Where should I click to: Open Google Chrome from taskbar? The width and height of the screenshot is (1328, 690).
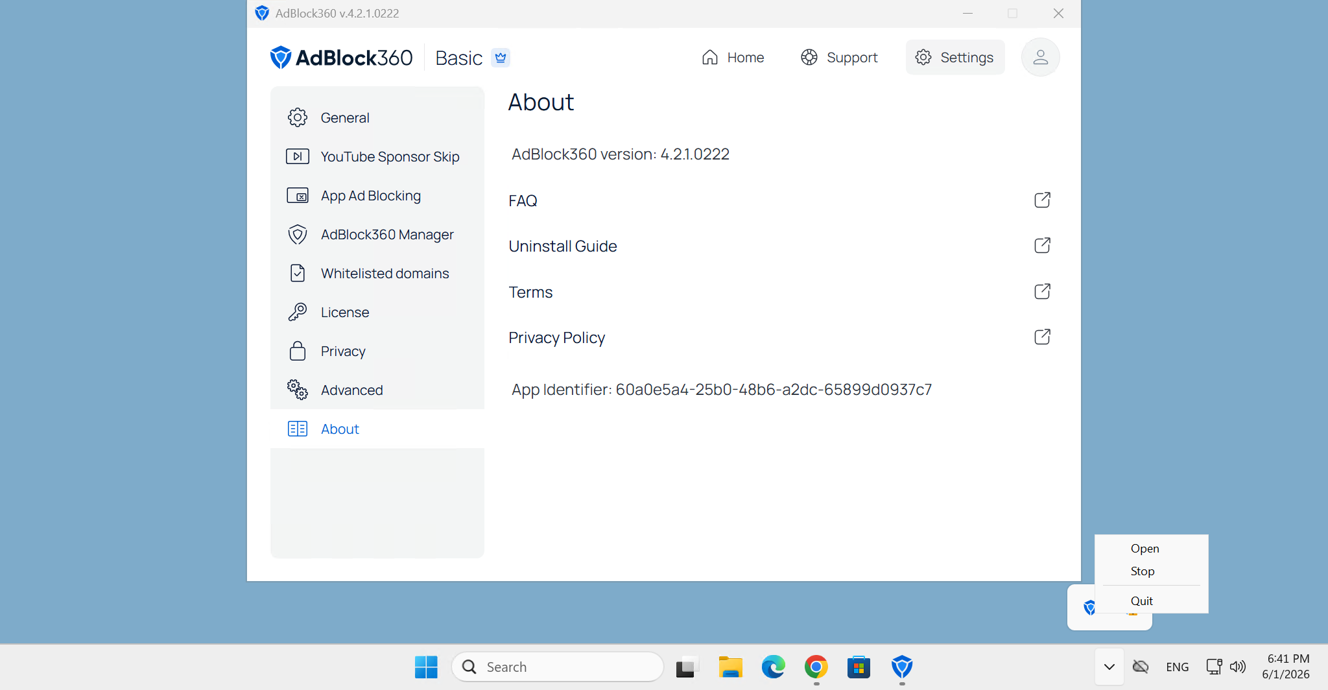coord(816,667)
